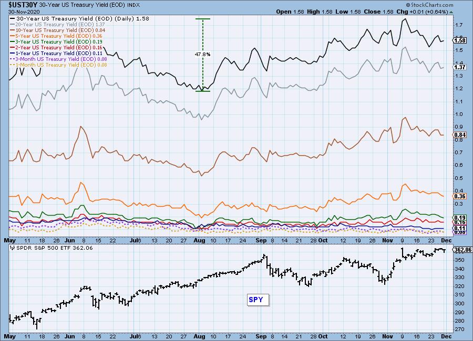The image size is (473, 341).
Task: Click 'Jun' on the SPY panel date axis
Action: [70, 336]
